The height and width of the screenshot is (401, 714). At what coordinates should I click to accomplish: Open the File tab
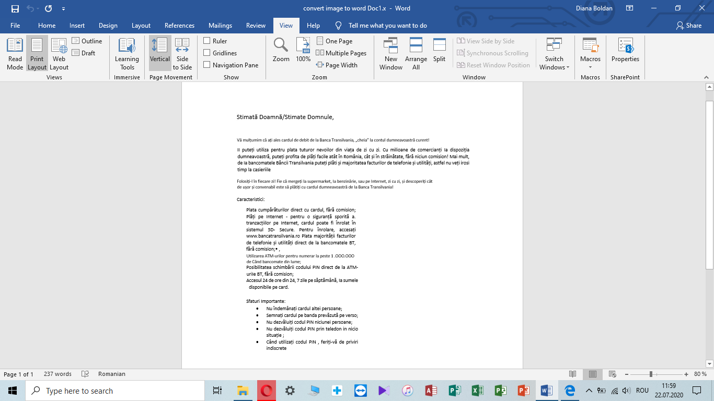(x=15, y=25)
